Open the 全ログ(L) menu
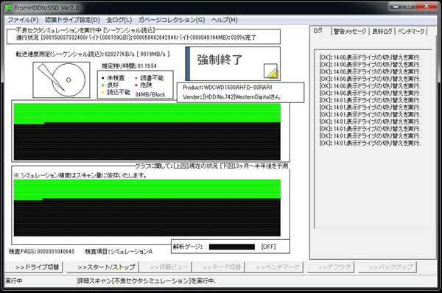Screen dimensions: 442x293 119,20
